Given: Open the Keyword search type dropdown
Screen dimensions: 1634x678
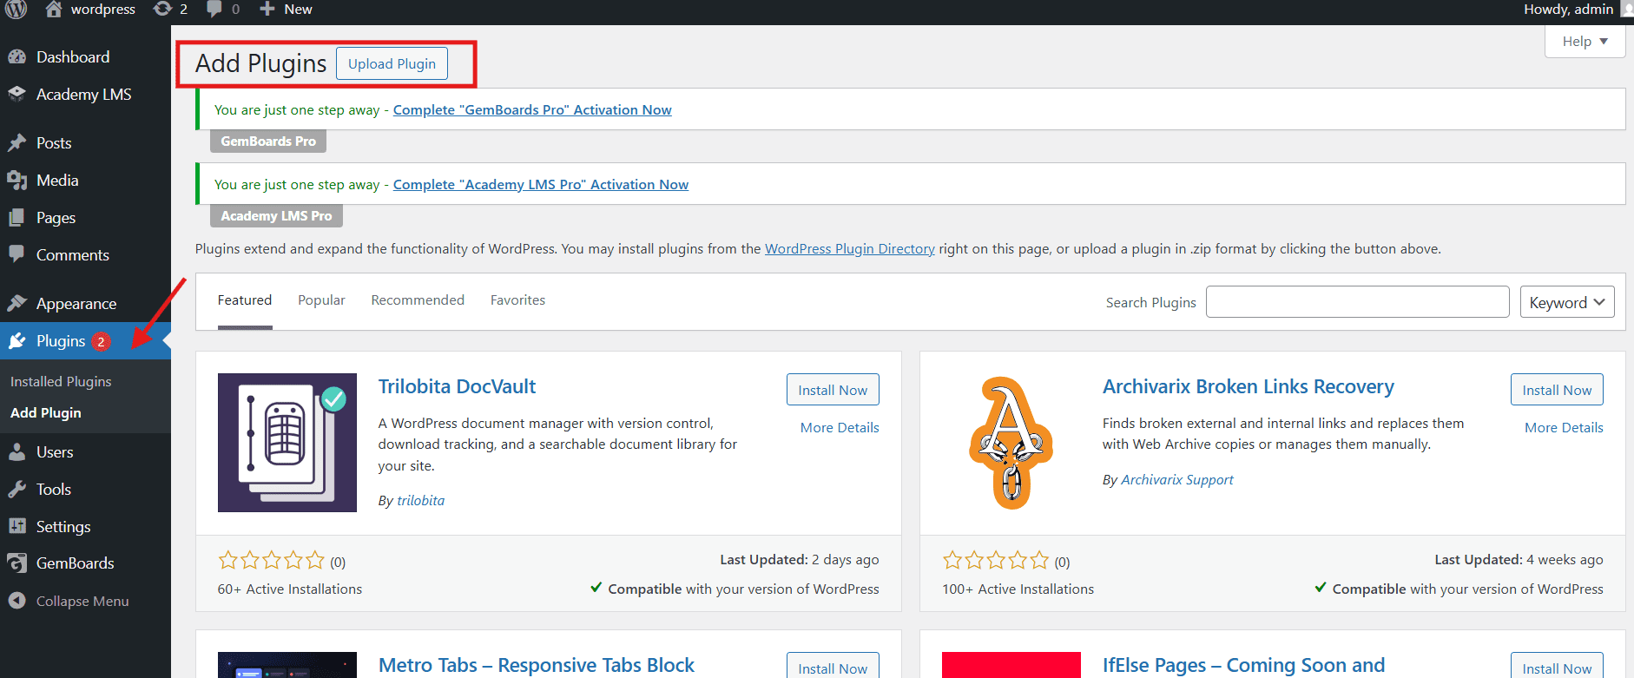Looking at the screenshot, I should point(1566,302).
